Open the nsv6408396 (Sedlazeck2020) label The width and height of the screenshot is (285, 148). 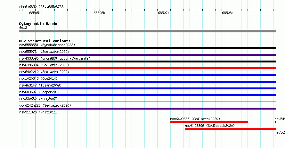[210, 126]
